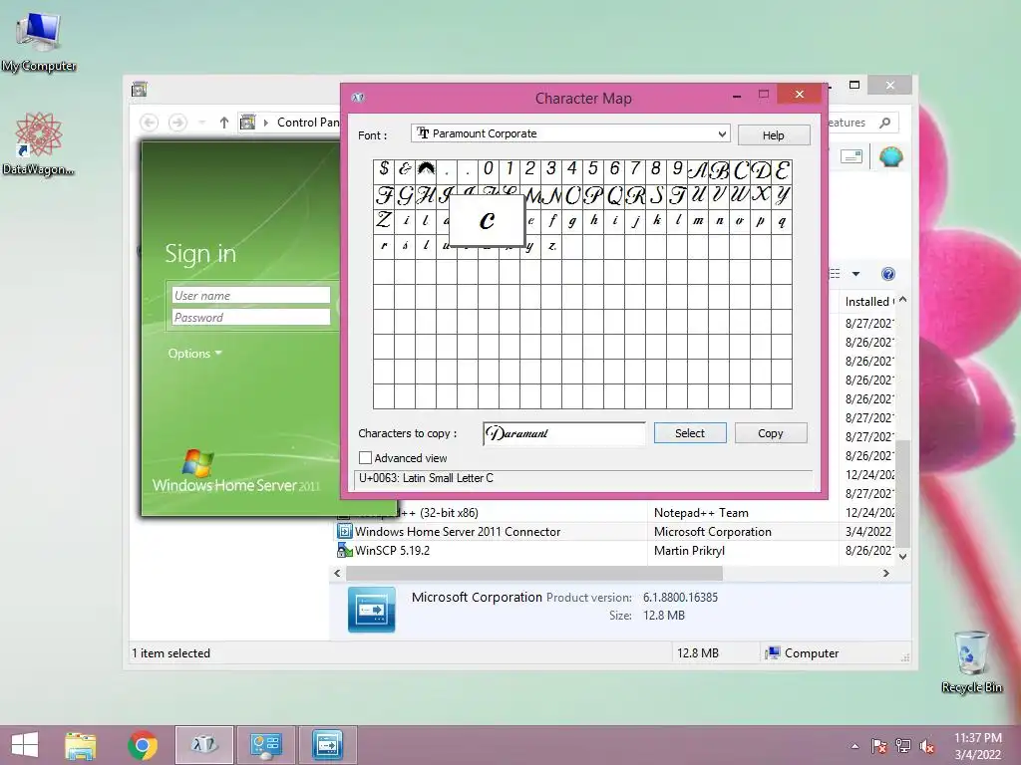Viewport: 1021px width, 765px height.
Task: Select digit 5 in character grid
Action: pyautogui.click(x=593, y=169)
